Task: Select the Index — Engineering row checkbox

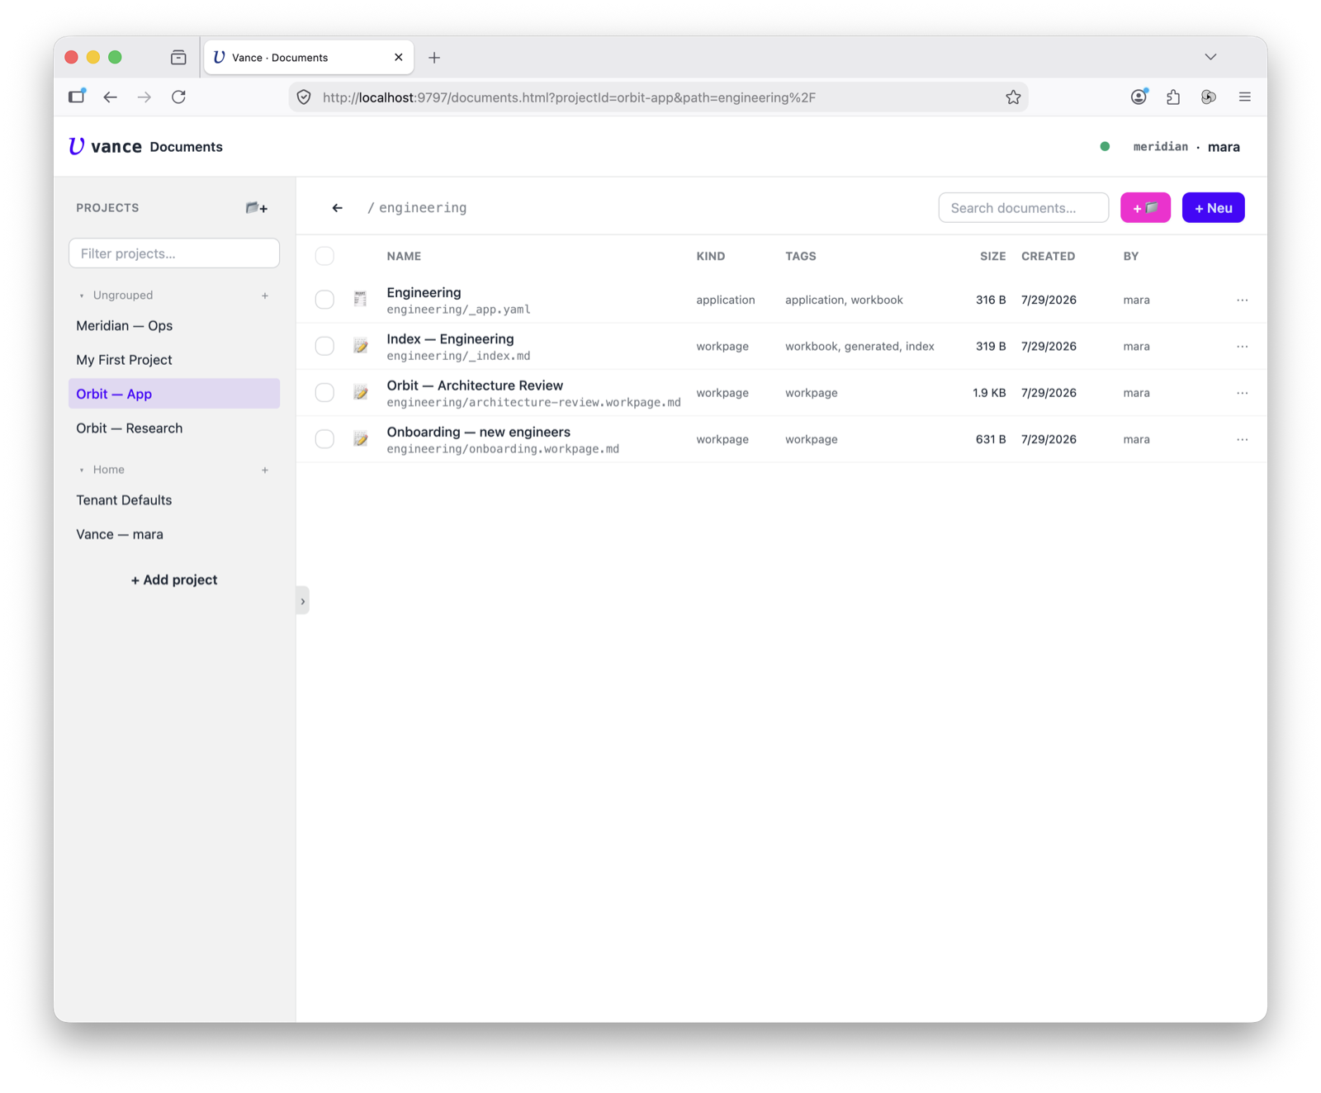Action: (x=324, y=346)
